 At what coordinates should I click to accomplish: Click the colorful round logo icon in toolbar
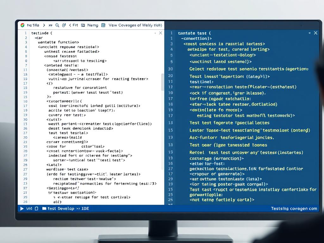(22, 25)
